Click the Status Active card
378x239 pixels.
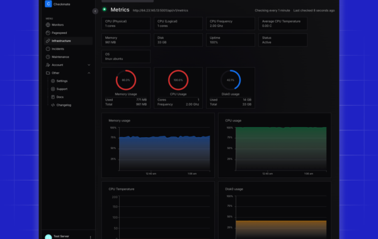tap(283, 40)
